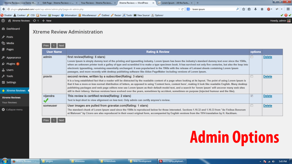Open the browser downloads arrow icon

256,9
